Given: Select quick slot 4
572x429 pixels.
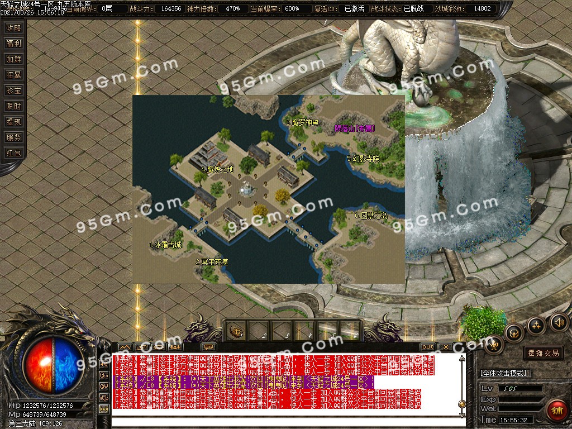Looking at the screenshot, I should [x=304, y=331].
